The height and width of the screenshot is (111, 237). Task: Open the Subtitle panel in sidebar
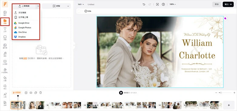(5, 38)
